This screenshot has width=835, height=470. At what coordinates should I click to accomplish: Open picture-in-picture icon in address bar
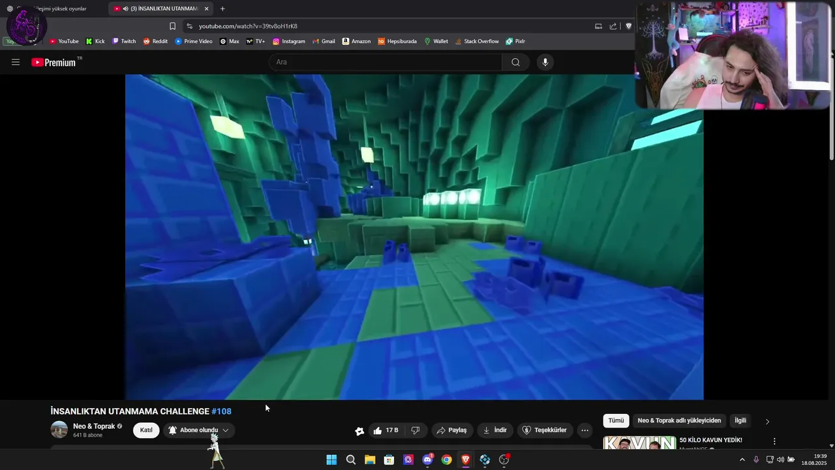[x=598, y=26]
